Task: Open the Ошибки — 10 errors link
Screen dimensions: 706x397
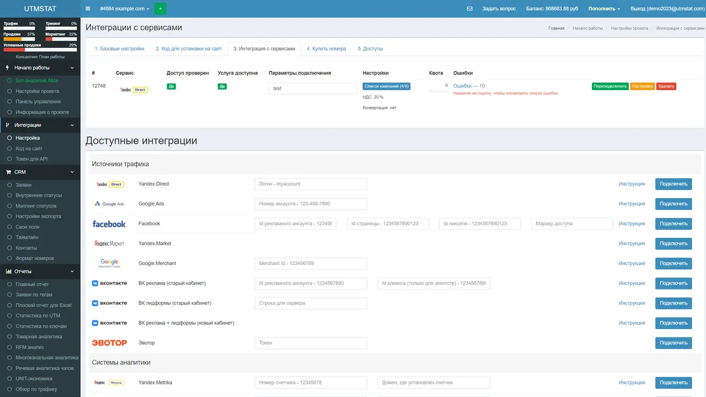Action: pos(469,86)
